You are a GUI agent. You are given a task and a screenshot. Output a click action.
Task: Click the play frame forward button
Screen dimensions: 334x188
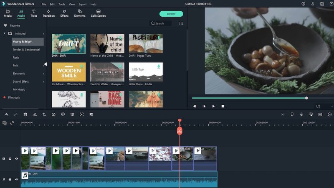pos(204,106)
